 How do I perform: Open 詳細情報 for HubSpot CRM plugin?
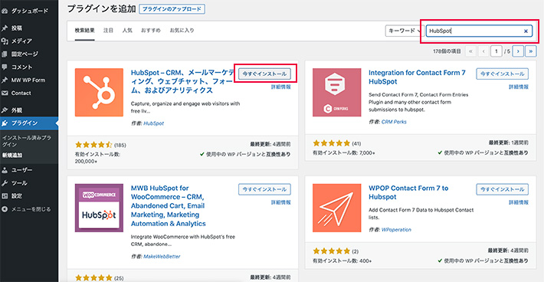pos(281,87)
